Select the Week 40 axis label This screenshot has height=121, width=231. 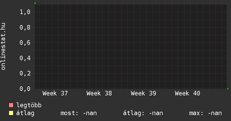[187, 93]
